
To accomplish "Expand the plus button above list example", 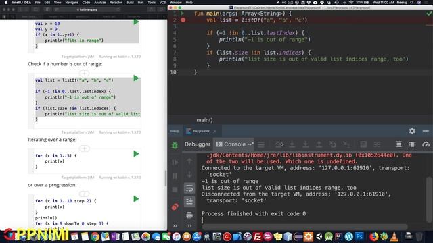I will [x=84, y=74].
